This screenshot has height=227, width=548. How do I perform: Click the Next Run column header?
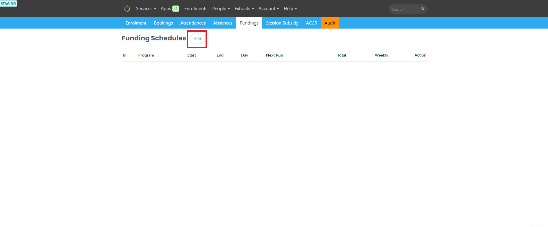[274, 55]
